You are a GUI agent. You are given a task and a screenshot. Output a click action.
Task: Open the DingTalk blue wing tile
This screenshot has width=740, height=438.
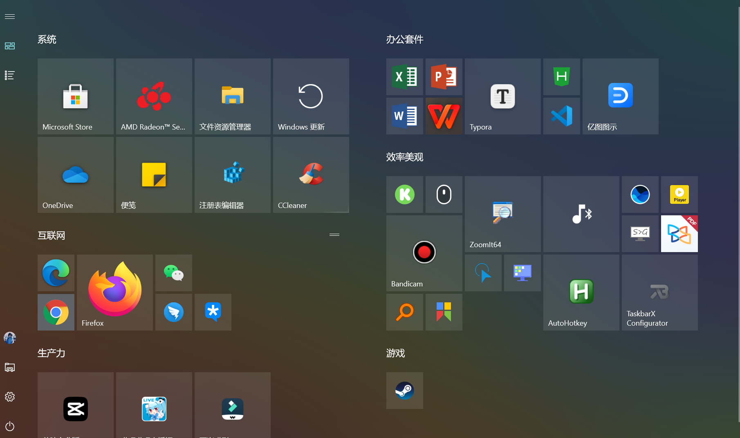click(174, 312)
